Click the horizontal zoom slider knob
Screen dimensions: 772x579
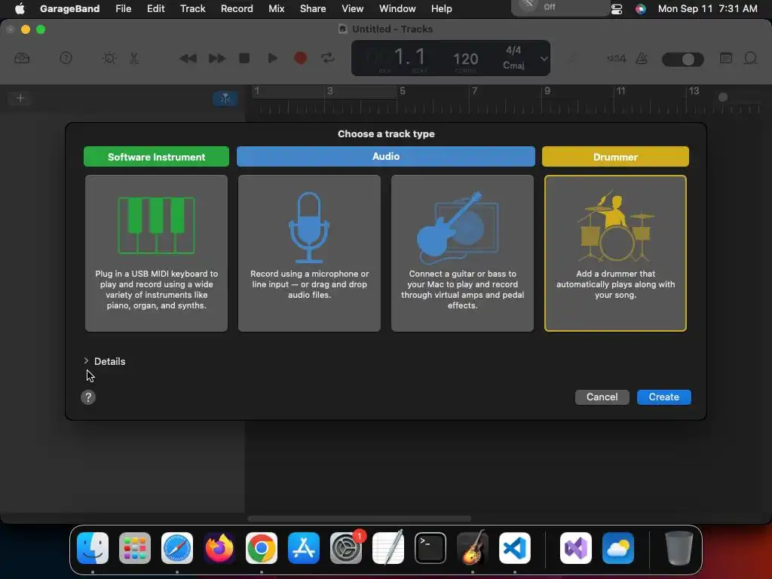click(x=723, y=97)
